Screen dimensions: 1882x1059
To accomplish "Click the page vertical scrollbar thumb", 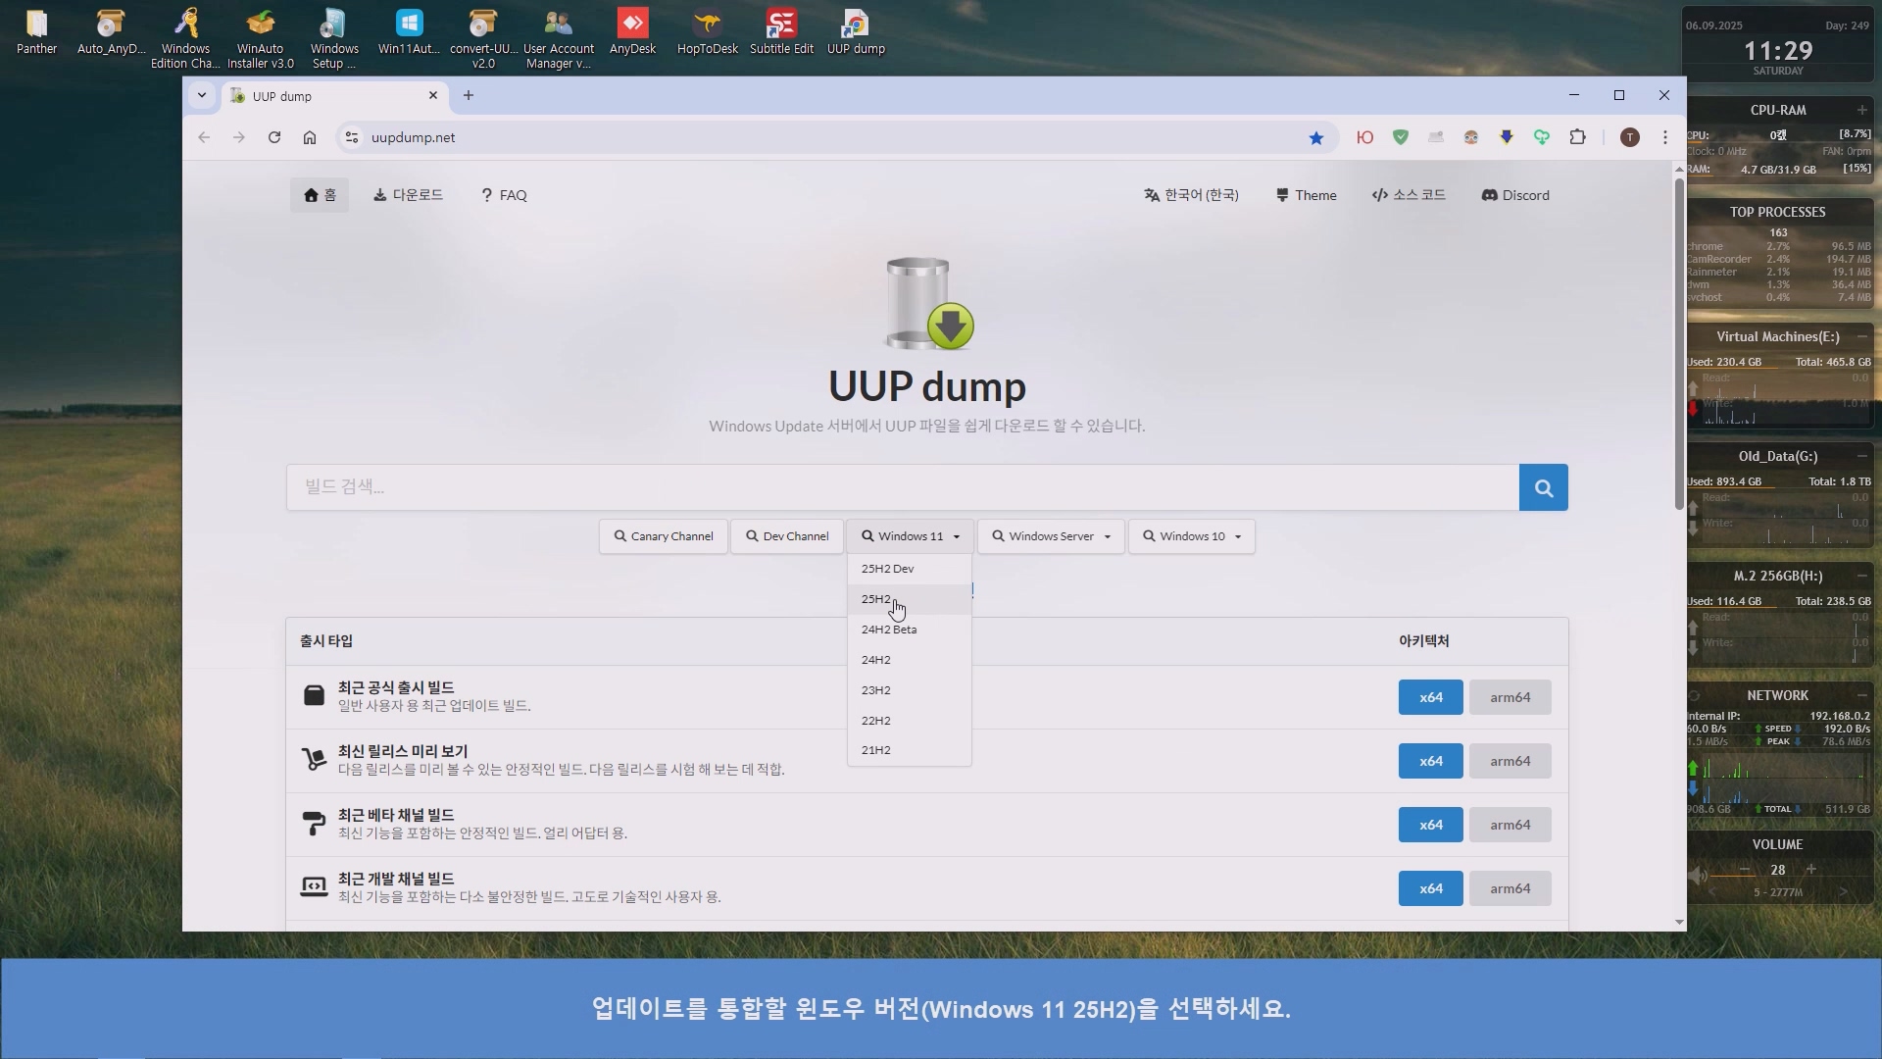I will click(1679, 343).
